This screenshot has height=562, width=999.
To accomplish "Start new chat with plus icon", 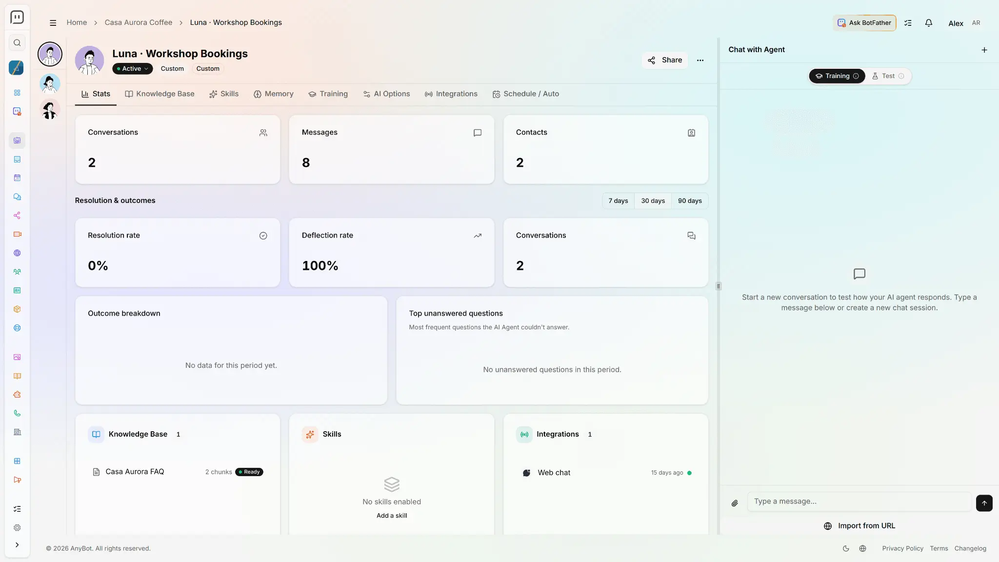I will click(984, 50).
